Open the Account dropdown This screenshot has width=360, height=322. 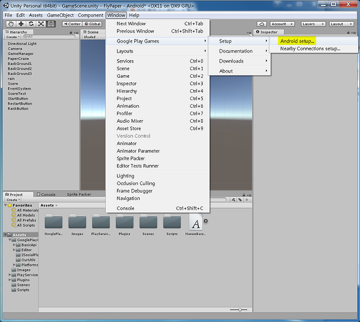(x=282, y=24)
